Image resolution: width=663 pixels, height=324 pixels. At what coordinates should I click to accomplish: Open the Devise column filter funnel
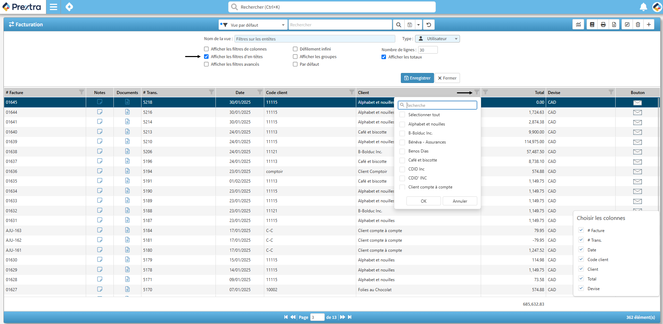pos(611,92)
